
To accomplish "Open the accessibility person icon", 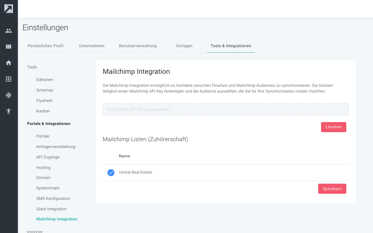I will tap(9, 111).
